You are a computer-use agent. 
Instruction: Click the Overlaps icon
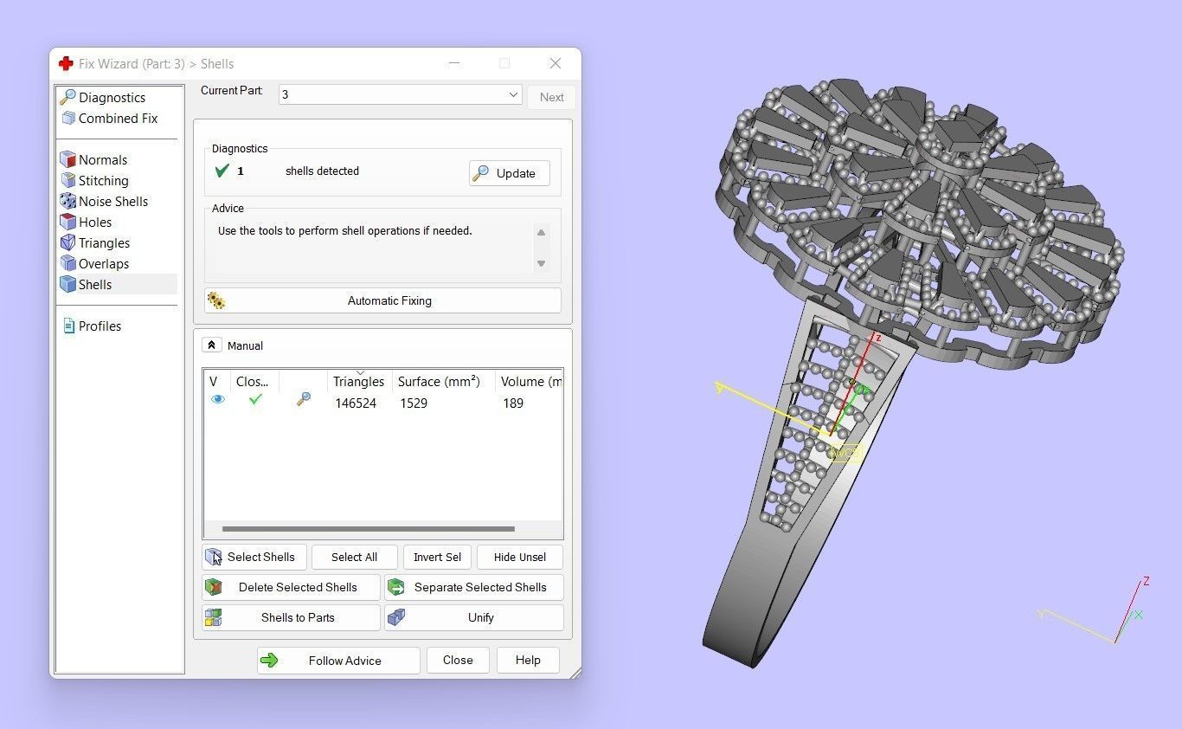pyautogui.click(x=68, y=264)
